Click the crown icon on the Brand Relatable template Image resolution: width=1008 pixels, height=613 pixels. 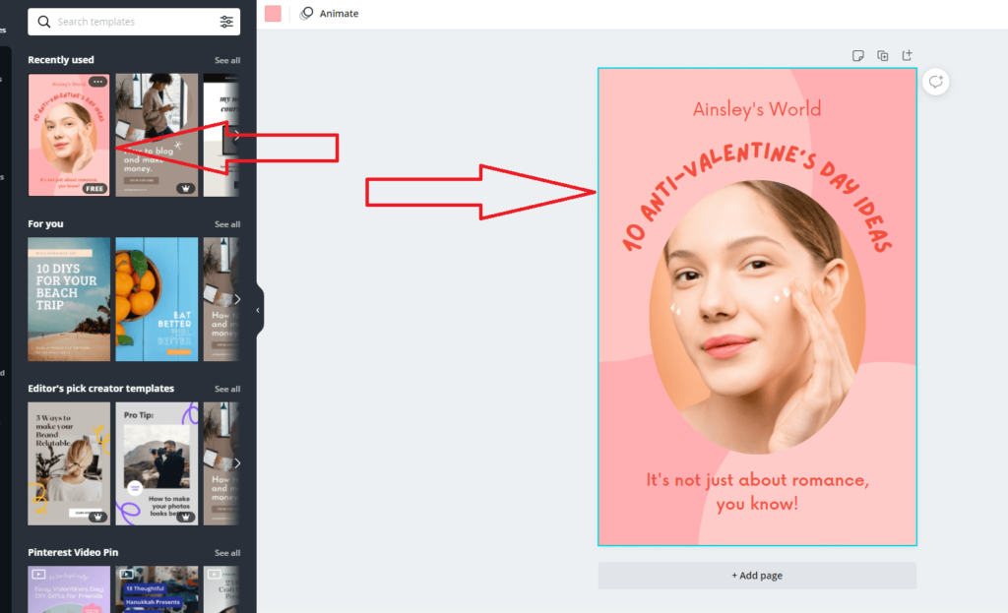pyautogui.click(x=97, y=517)
